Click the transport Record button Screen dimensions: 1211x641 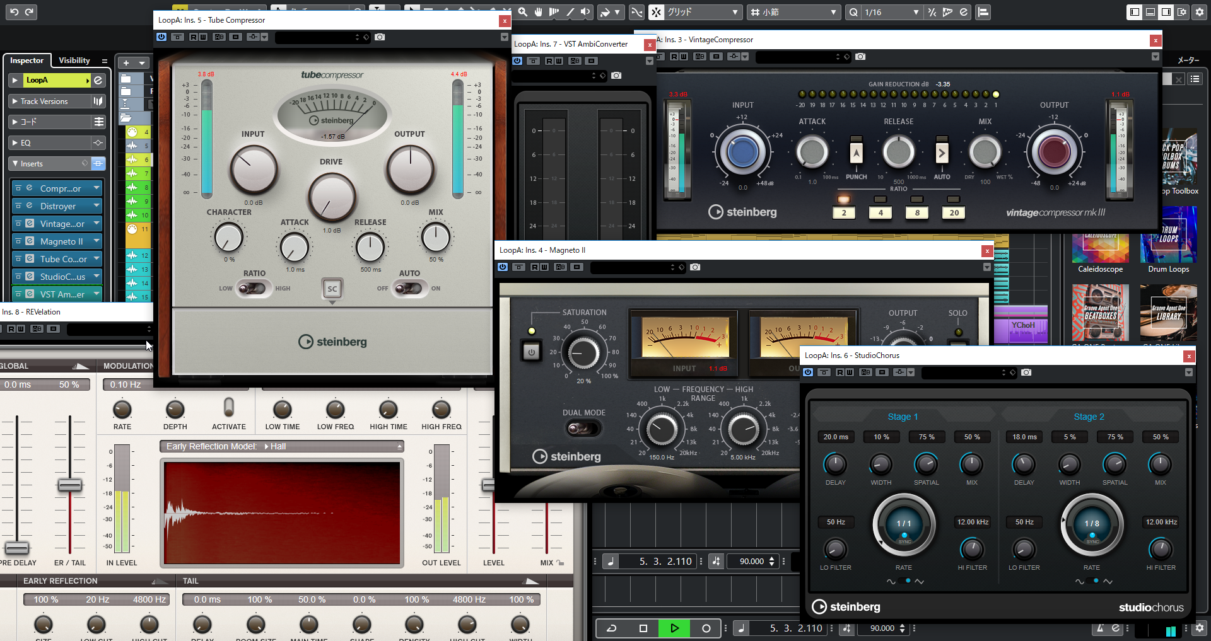[706, 628]
